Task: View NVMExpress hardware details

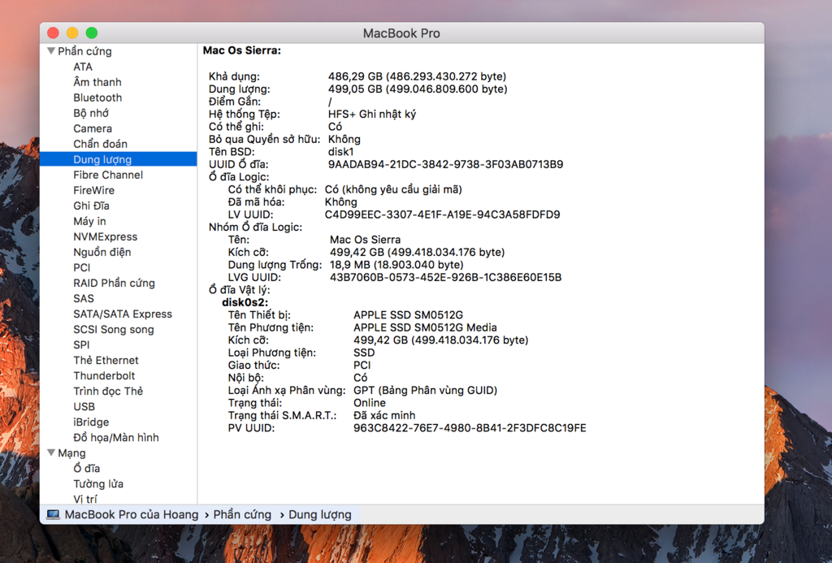Action: [105, 236]
